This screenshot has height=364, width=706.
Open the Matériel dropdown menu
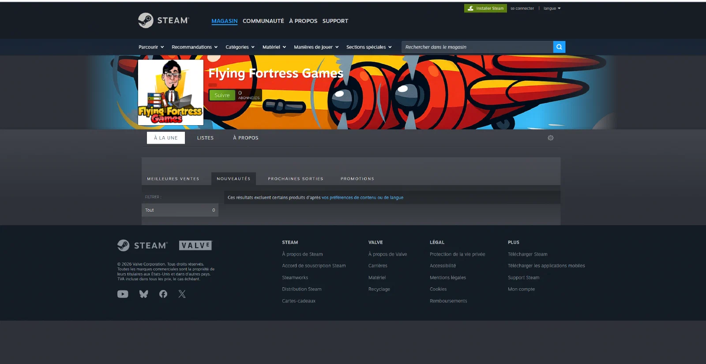pyautogui.click(x=274, y=47)
